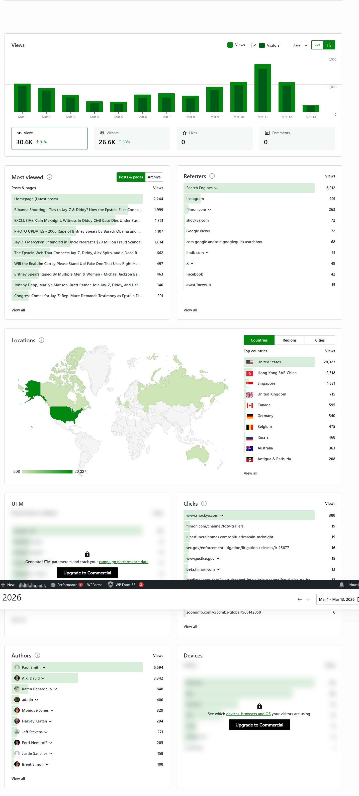Image resolution: width=359 pixels, height=796 pixels.
Task: Click the Mar 11 bar in chart
Action: [x=262, y=88]
